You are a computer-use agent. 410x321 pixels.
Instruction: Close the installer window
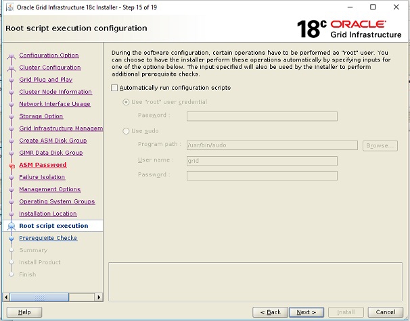tap(396, 7)
